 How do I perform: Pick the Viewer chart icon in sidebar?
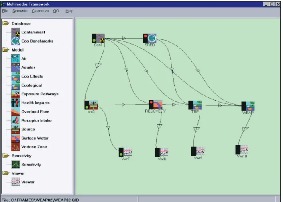click(x=16, y=182)
